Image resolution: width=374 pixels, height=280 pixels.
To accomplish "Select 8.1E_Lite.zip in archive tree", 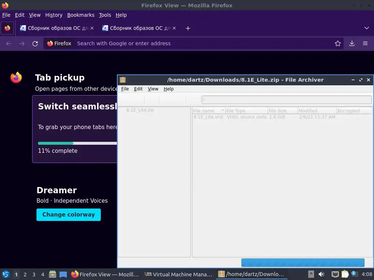I will 140,110.
